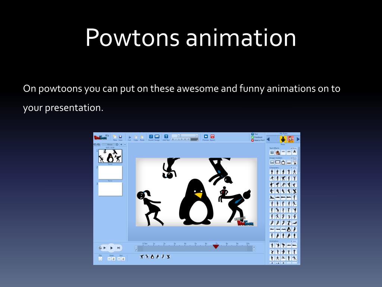The image size is (382, 287).
Task: Open the Feedback link
Action: tap(257, 137)
